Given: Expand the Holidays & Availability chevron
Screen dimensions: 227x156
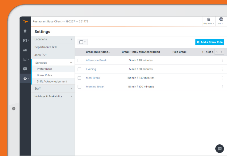Looking at the screenshot, I should click(x=71, y=96).
